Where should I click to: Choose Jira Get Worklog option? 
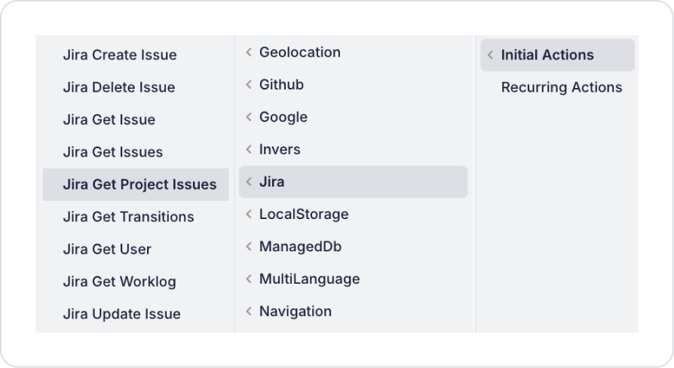[120, 281]
